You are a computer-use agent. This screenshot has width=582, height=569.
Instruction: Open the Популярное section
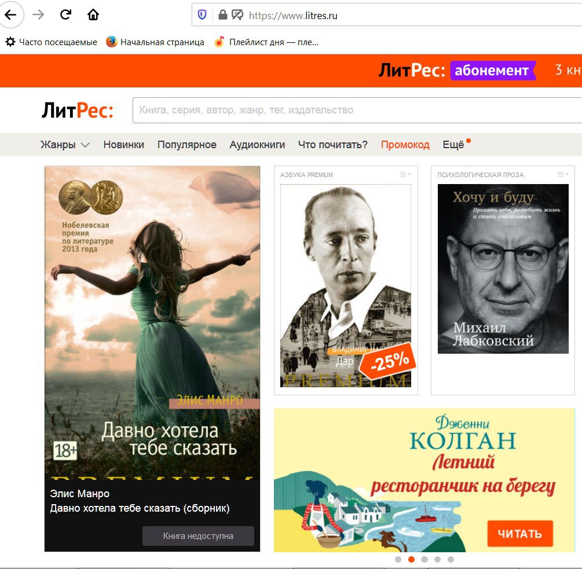pyautogui.click(x=186, y=145)
